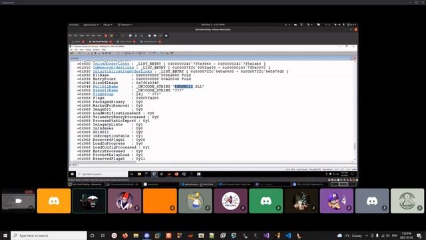
Task: Select the active VMware VM tab
Action: (x=100, y=41)
